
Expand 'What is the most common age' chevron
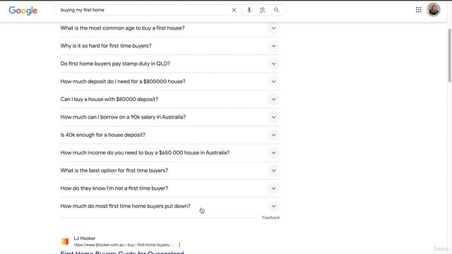point(273,28)
